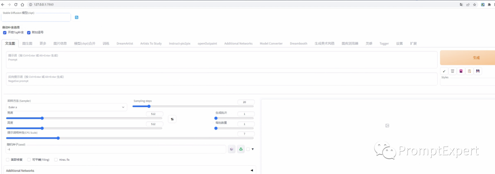Go to the browser home page
This screenshot has height=174, width=495.
[22, 5]
